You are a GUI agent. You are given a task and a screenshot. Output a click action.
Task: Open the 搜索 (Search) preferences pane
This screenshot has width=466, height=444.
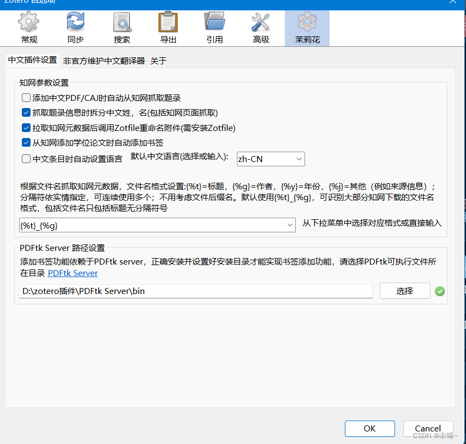[x=122, y=28]
